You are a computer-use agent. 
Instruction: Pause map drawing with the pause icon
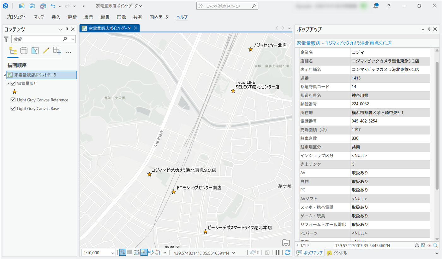(x=278, y=252)
